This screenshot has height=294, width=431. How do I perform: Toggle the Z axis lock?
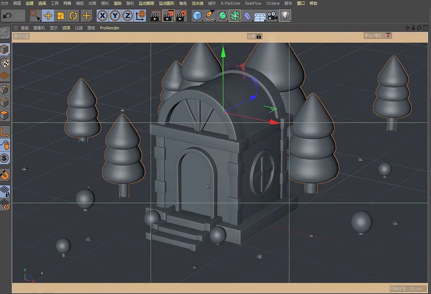click(x=128, y=16)
